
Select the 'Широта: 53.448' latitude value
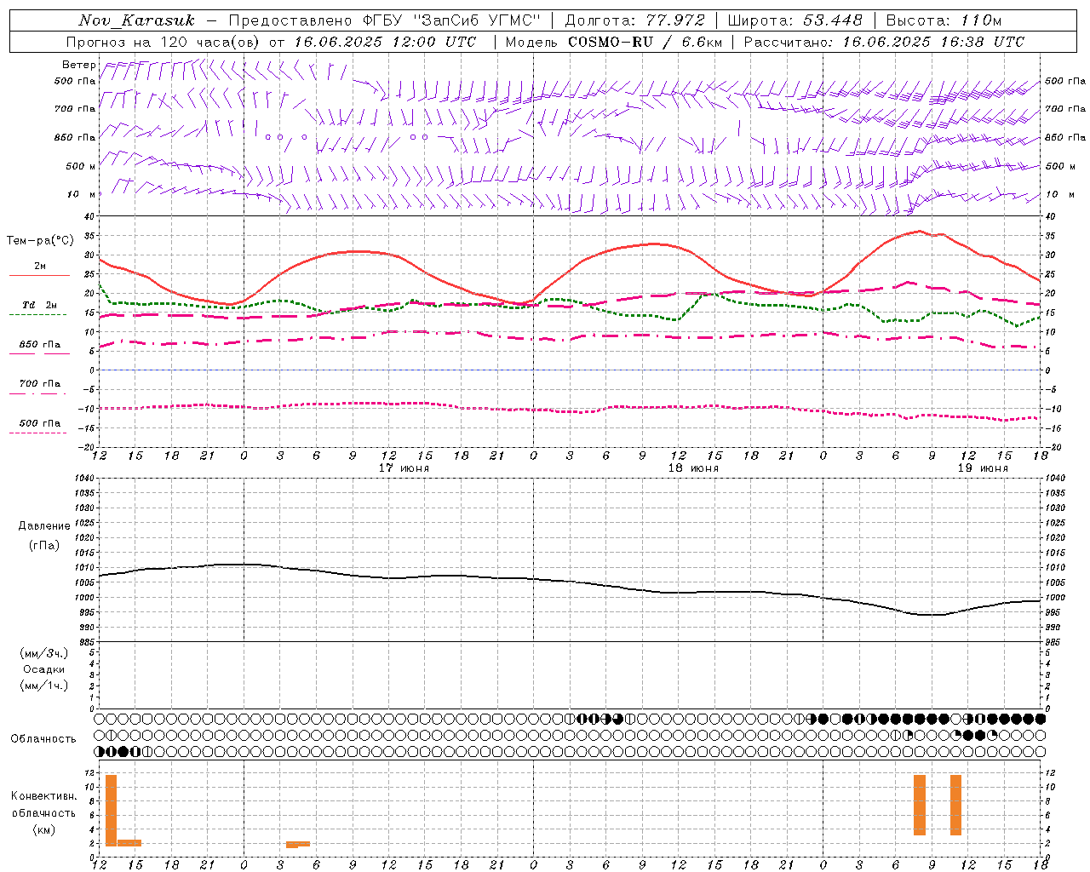(x=795, y=20)
